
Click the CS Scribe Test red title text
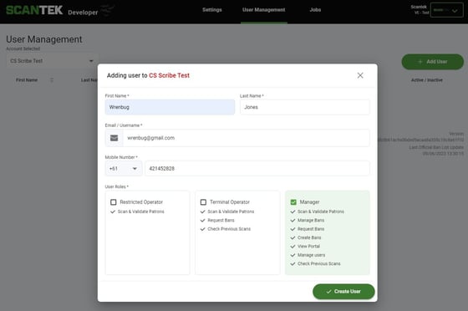click(x=169, y=75)
